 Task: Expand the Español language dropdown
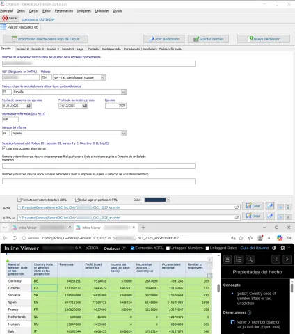(124, 134)
